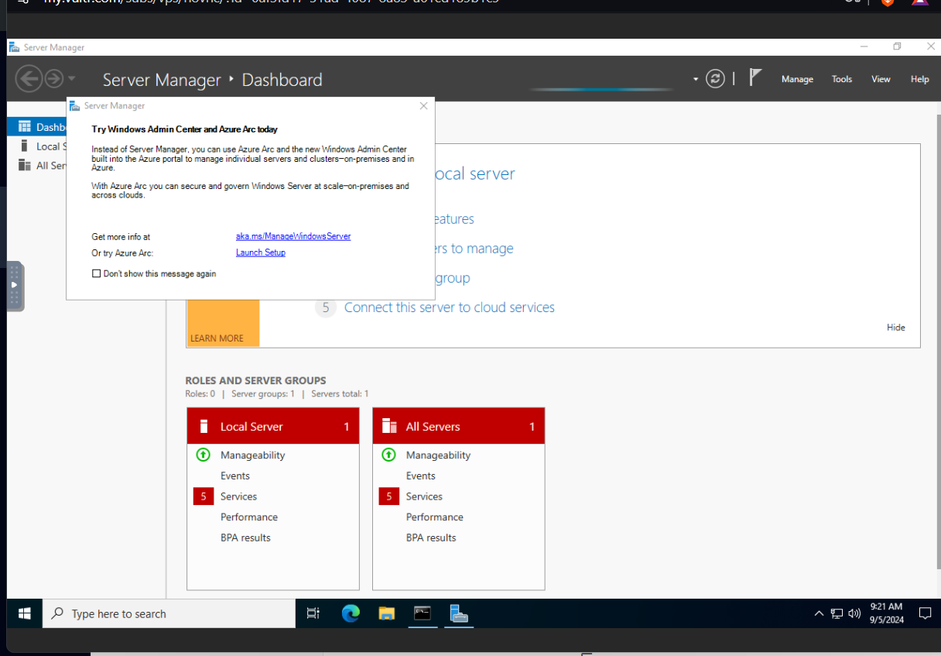Click the red 5 badge in All Servers tile

389,496
